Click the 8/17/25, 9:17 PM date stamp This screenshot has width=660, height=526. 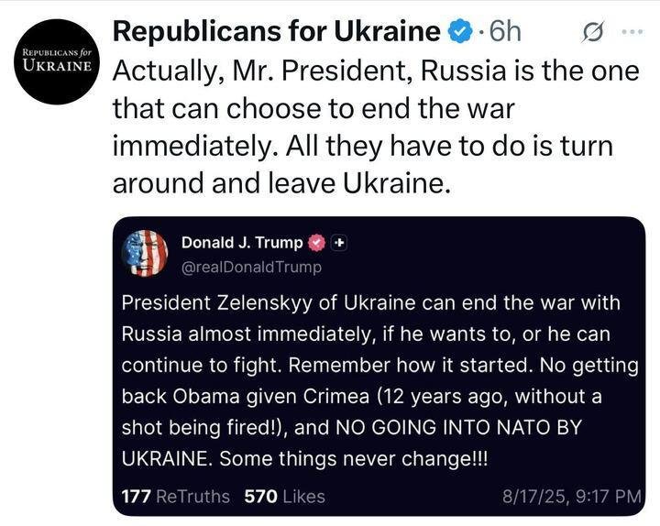(x=572, y=496)
